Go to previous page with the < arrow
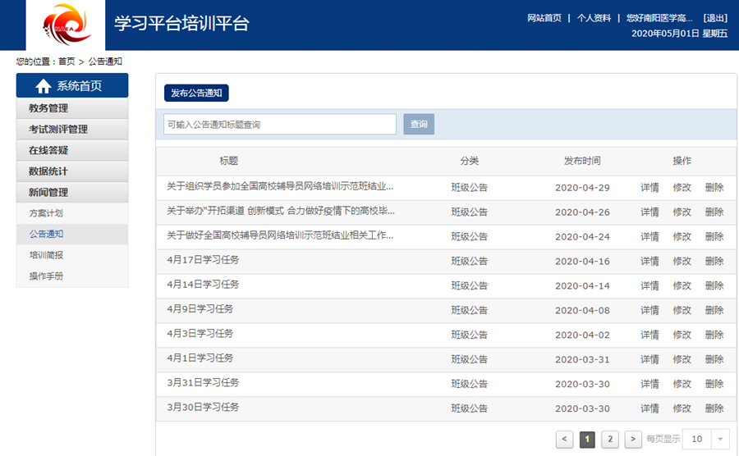 click(x=564, y=440)
